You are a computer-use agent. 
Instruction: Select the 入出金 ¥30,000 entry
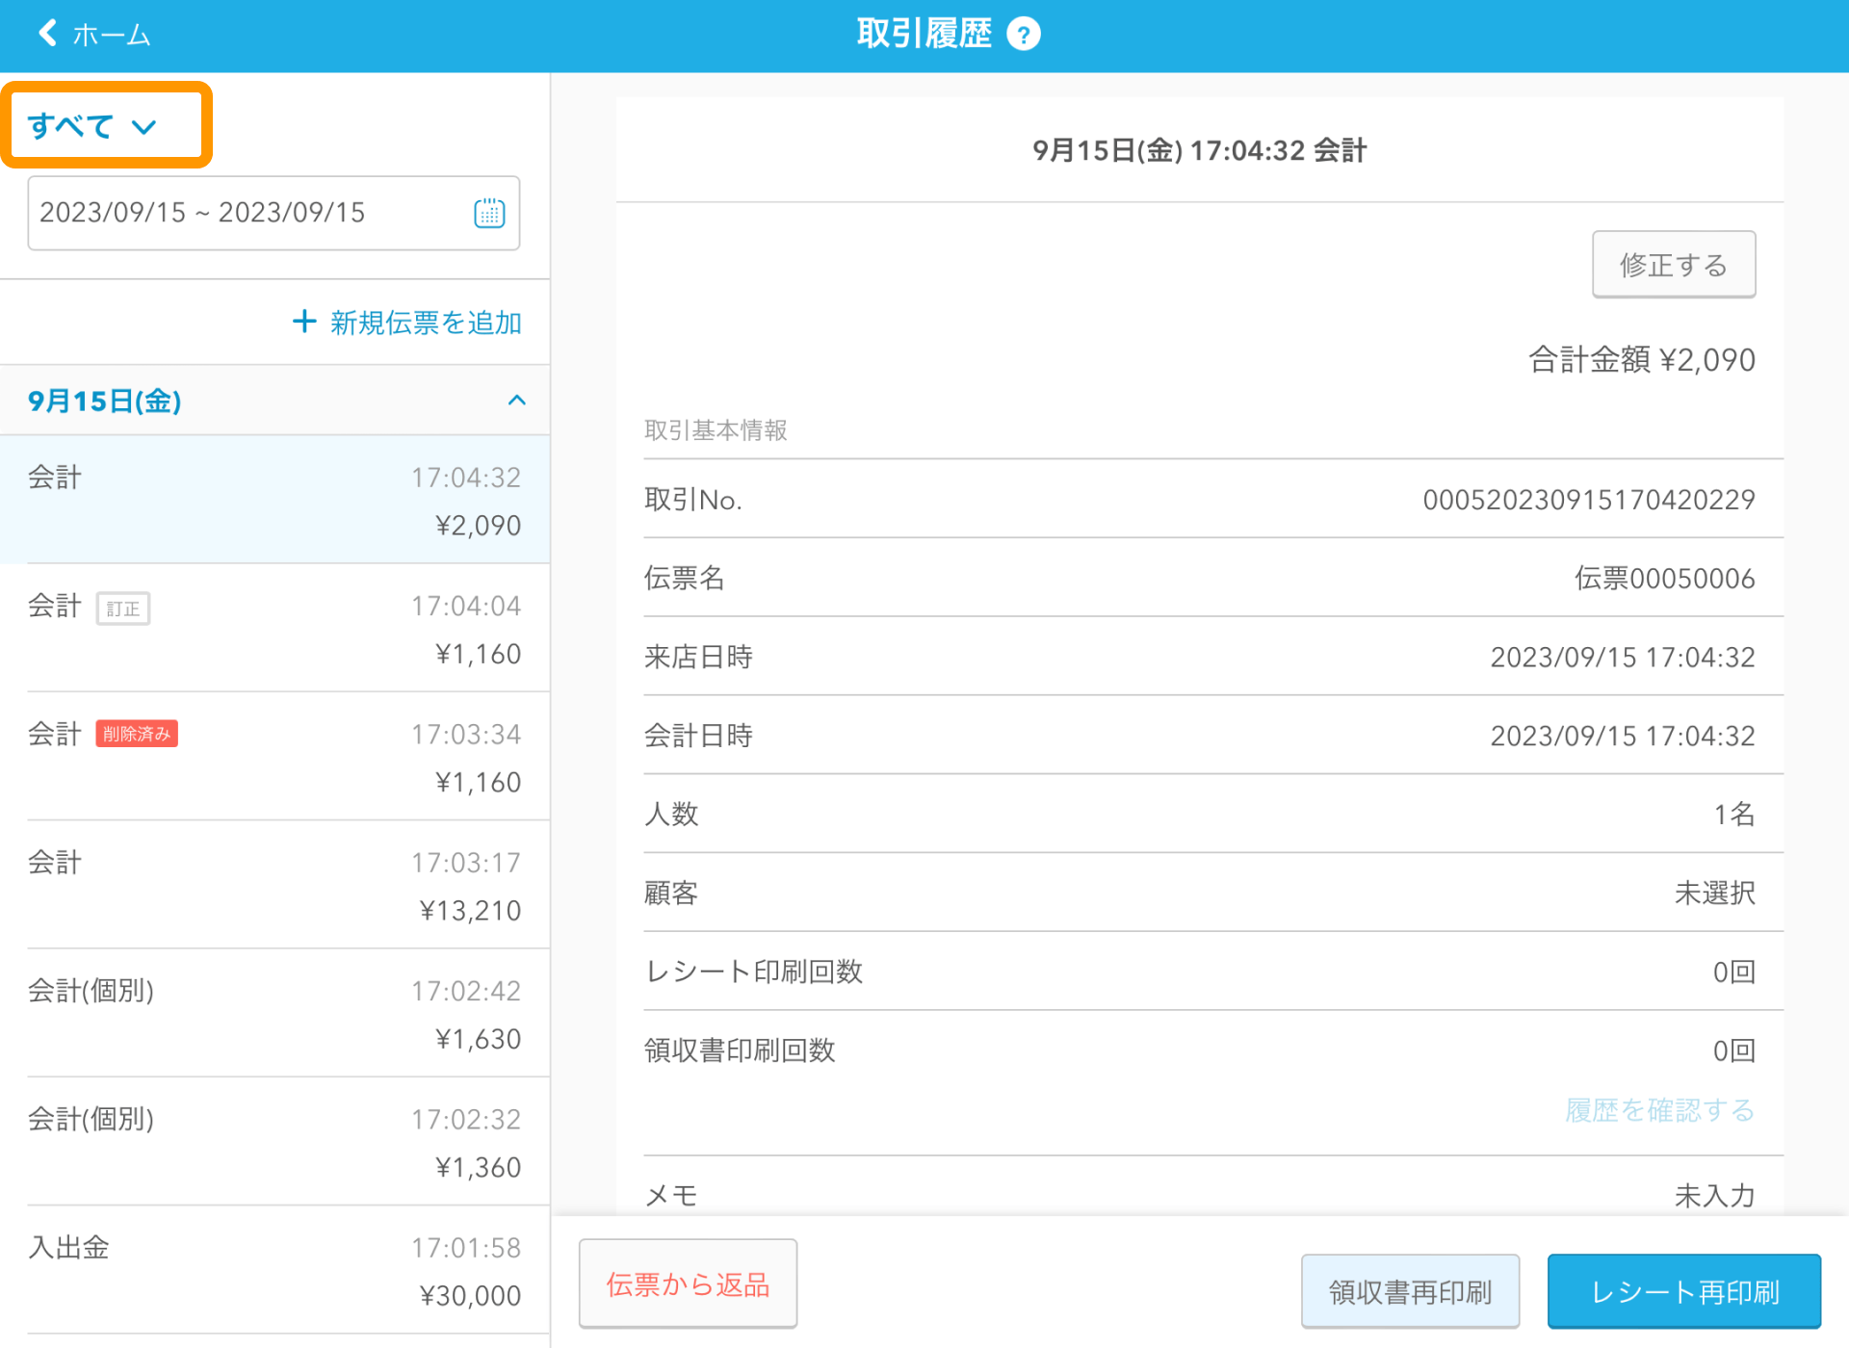(274, 1271)
